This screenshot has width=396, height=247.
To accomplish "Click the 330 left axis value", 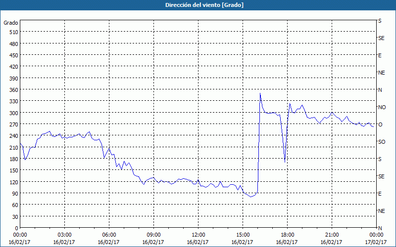I will [x=14, y=101].
